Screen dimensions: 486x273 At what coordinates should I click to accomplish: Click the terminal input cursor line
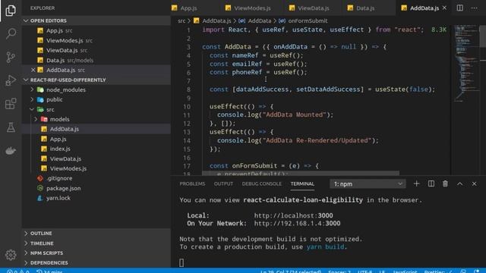[x=181, y=263]
